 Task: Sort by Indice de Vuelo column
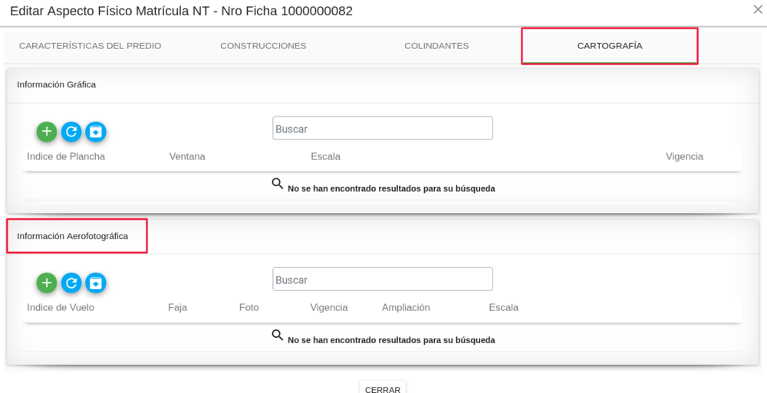point(61,307)
